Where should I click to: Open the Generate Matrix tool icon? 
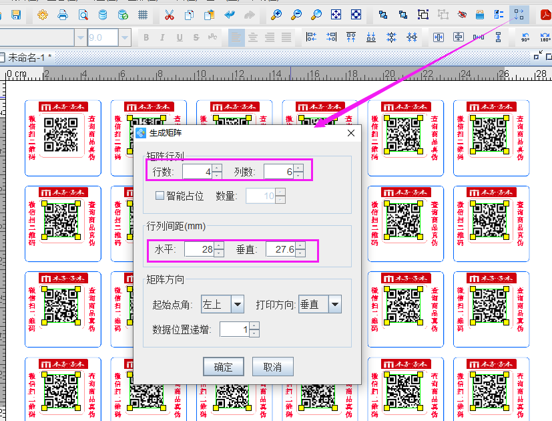click(519, 13)
